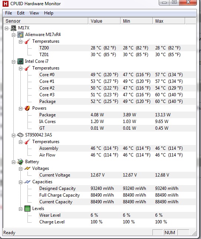Collapse the Voltages section
This screenshot has width=201, height=239.
20,169
